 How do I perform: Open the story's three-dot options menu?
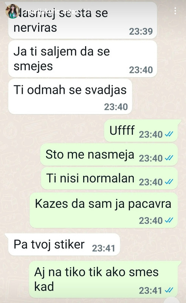pyautogui.click(x=175, y=11)
